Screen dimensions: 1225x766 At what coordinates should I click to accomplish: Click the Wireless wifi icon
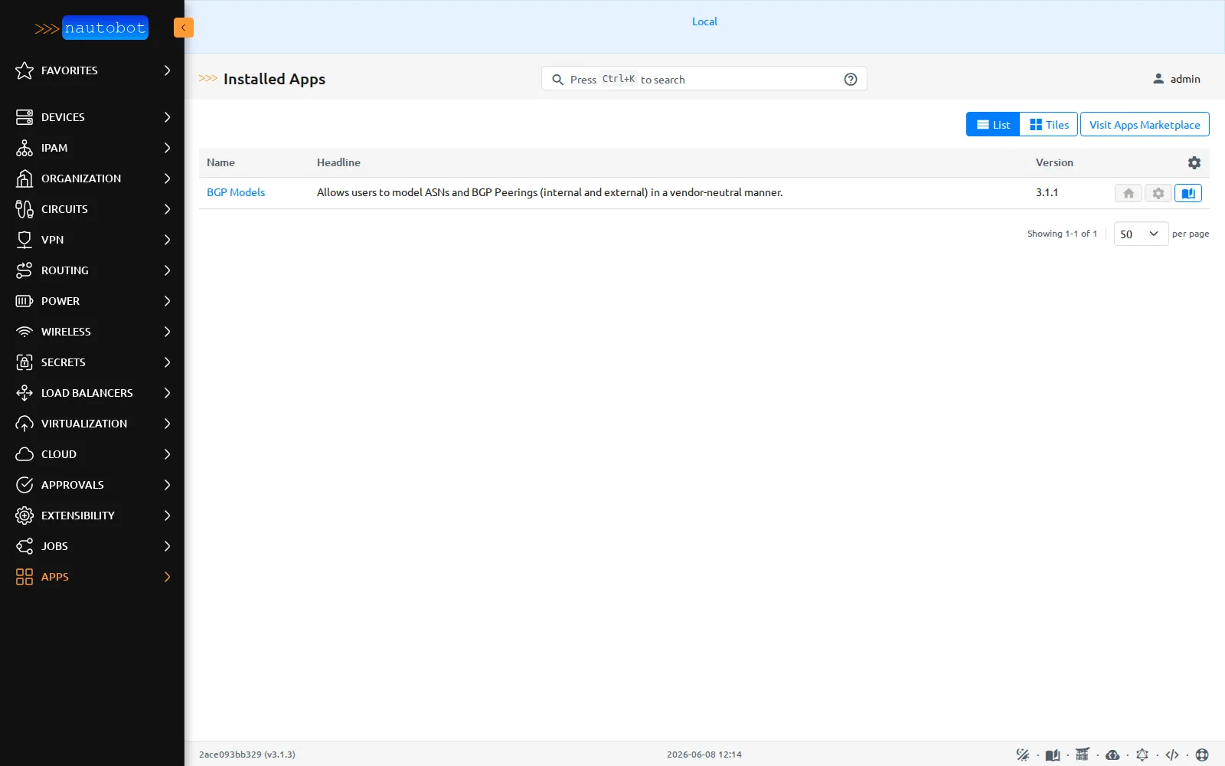[x=24, y=332]
